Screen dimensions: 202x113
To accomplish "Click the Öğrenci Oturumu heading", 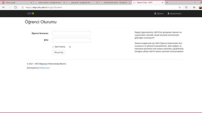I will 41,22.
